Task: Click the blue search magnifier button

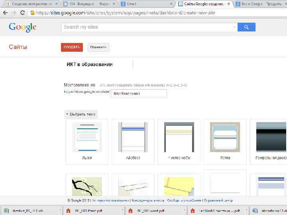Action: tap(246, 27)
